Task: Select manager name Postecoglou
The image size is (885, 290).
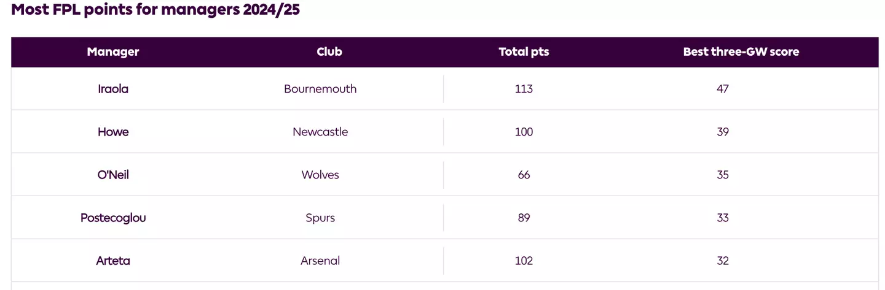Action: click(x=113, y=218)
